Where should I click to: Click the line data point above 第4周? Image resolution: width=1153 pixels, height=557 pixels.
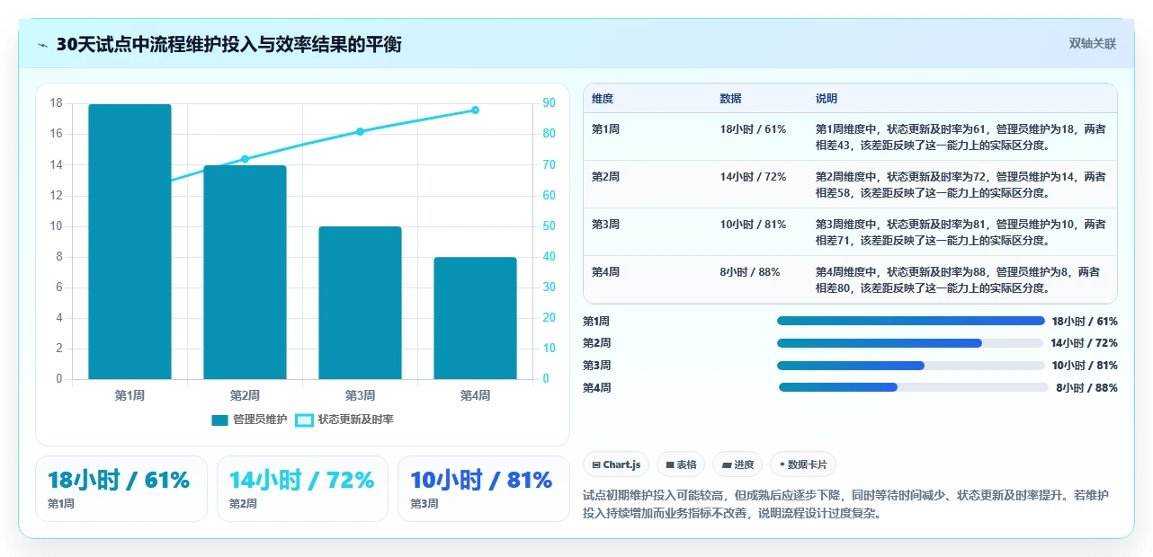point(475,110)
